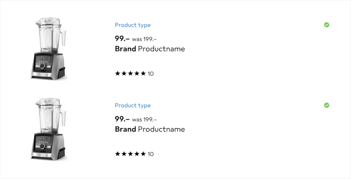Click the 99.– price on the bottom product
This screenshot has height=179, width=351.
[122, 119]
